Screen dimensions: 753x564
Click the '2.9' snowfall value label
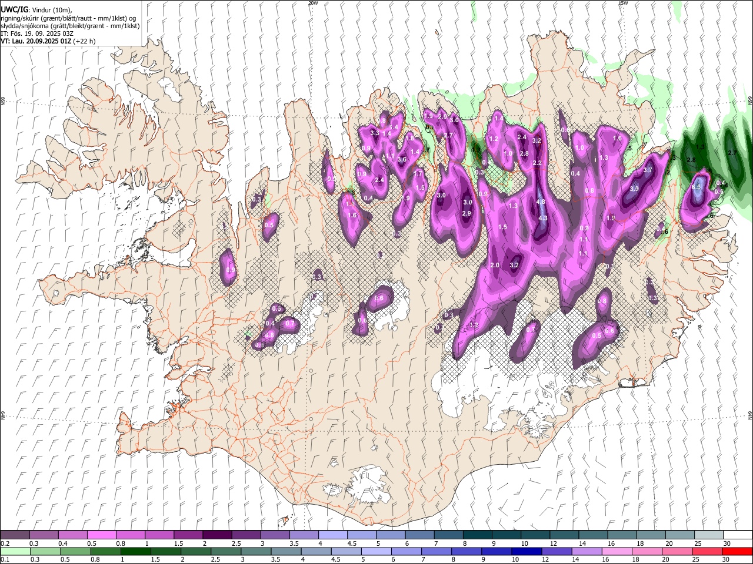click(x=467, y=213)
